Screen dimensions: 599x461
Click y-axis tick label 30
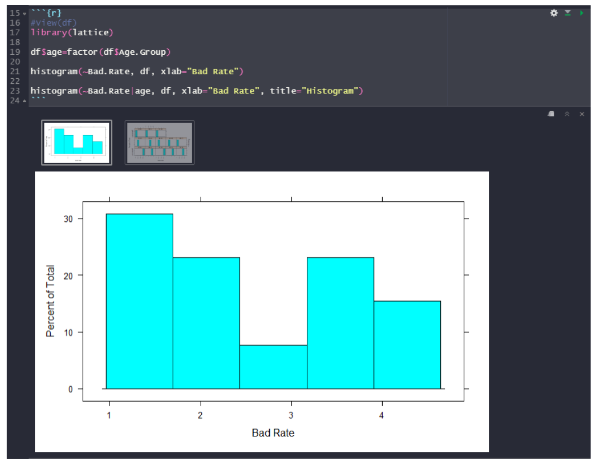68,219
